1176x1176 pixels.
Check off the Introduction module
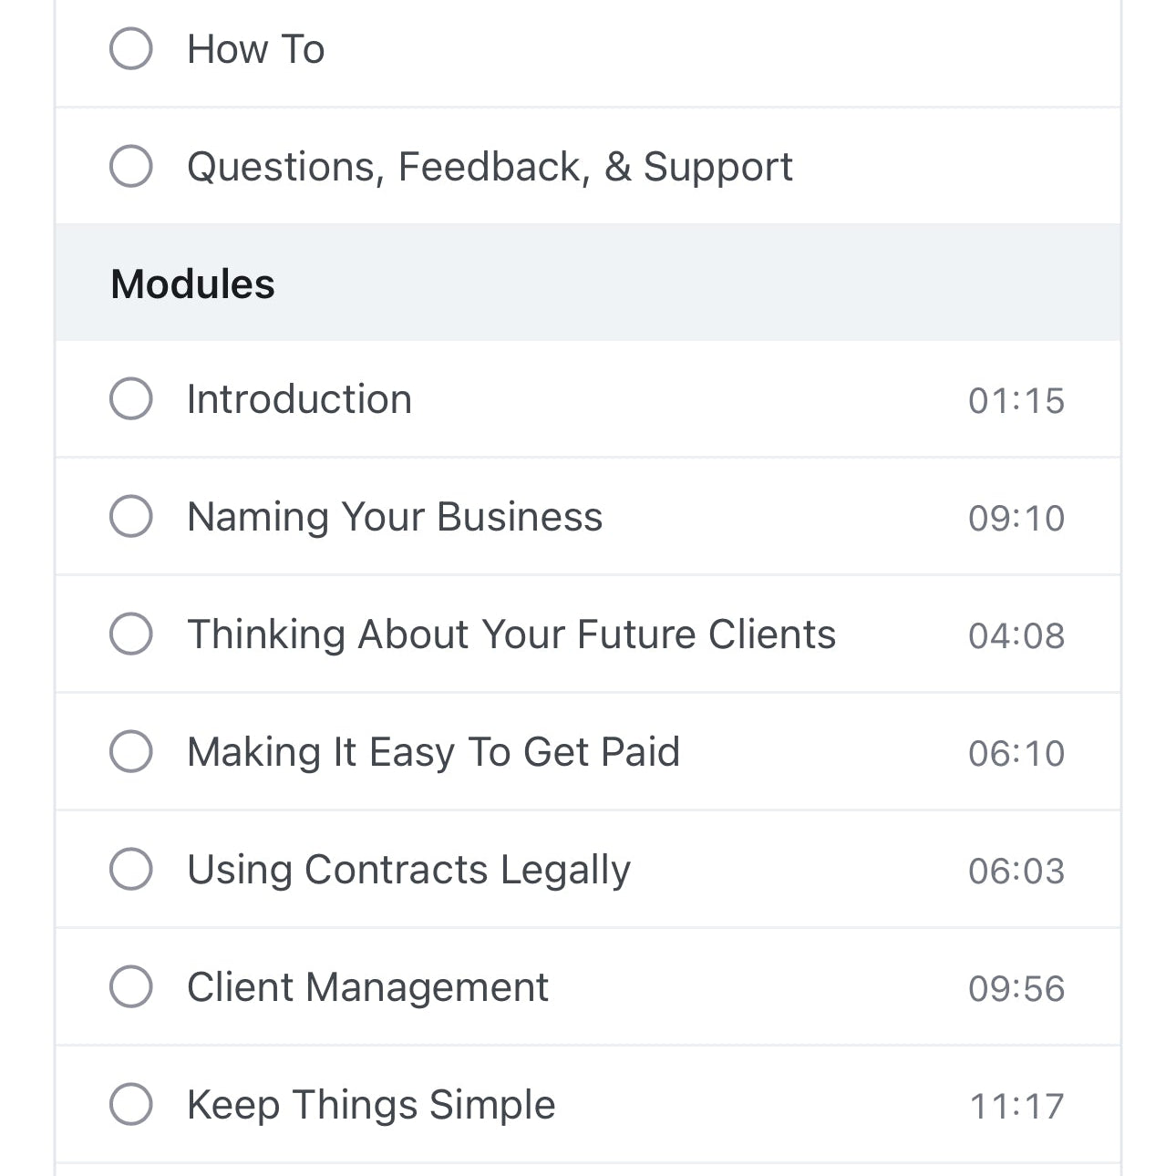(x=130, y=398)
